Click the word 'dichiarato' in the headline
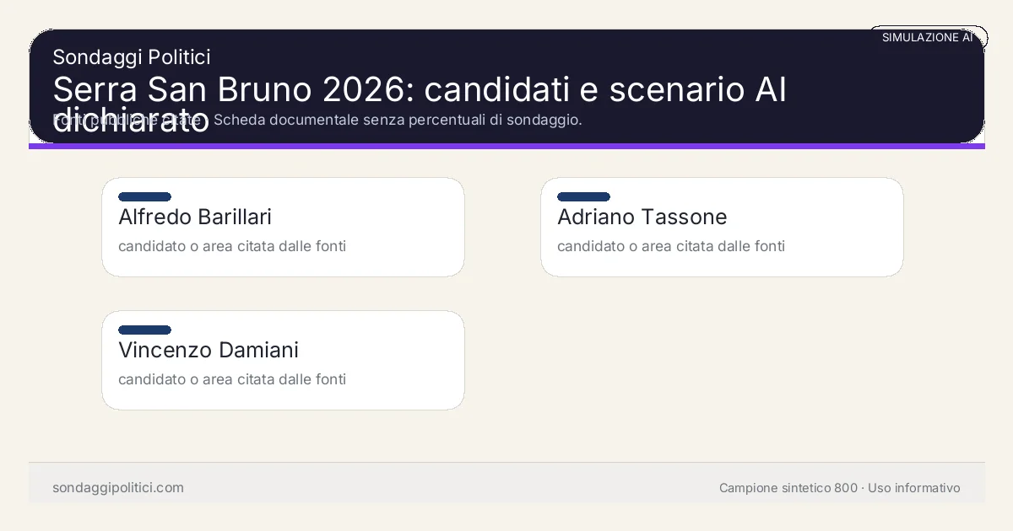The width and height of the screenshot is (1013, 531). point(131,124)
